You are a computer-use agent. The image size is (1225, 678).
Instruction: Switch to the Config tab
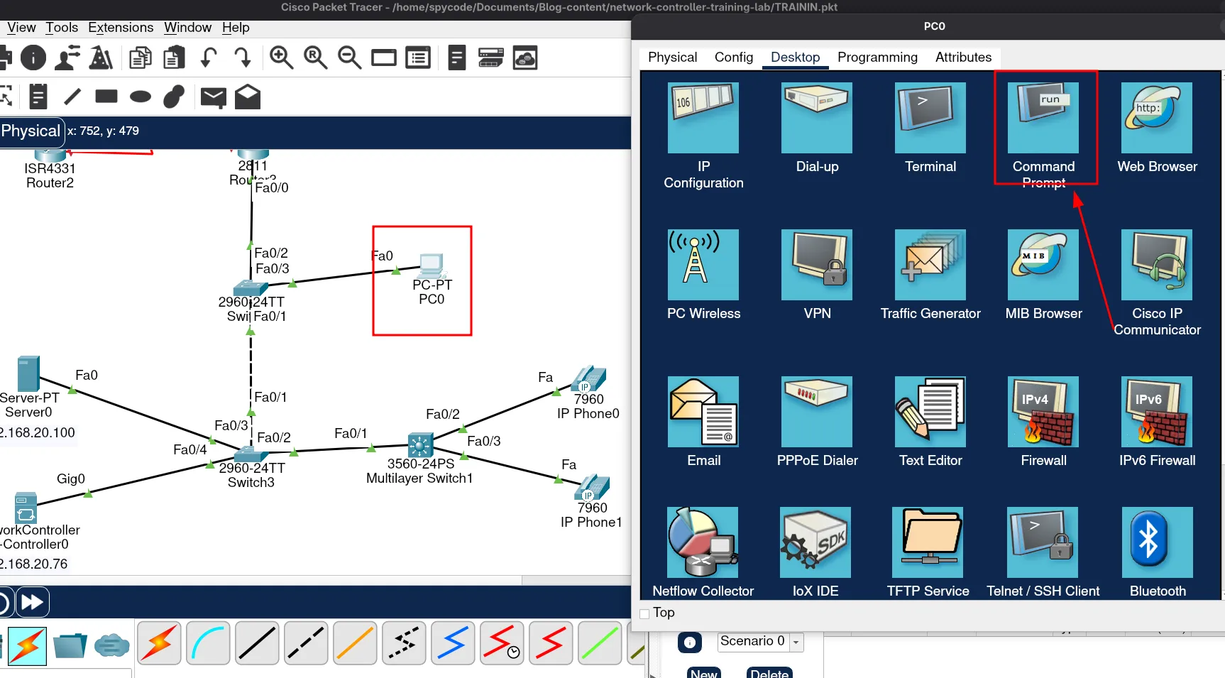(x=733, y=58)
